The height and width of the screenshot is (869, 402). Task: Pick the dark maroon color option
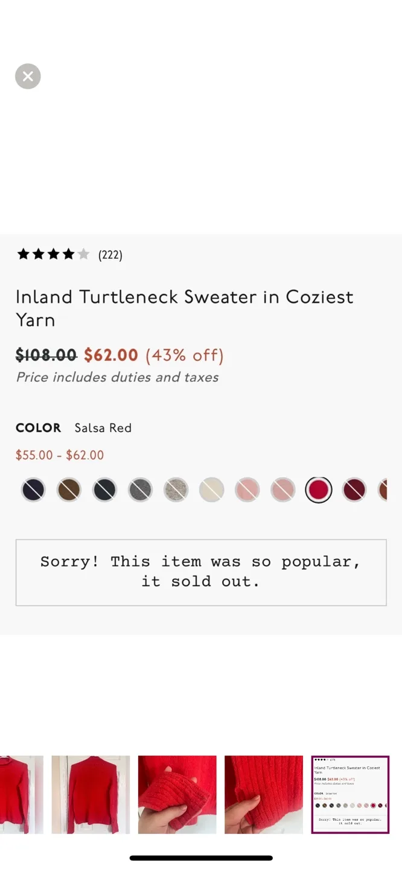click(354, 489)
